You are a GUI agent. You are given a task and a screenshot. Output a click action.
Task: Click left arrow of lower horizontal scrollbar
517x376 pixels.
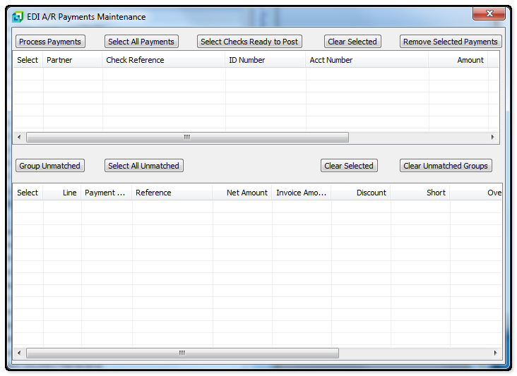click(x=19, y=353)
